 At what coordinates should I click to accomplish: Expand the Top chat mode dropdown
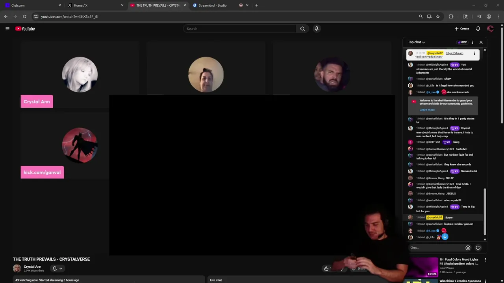click(417, 42)
